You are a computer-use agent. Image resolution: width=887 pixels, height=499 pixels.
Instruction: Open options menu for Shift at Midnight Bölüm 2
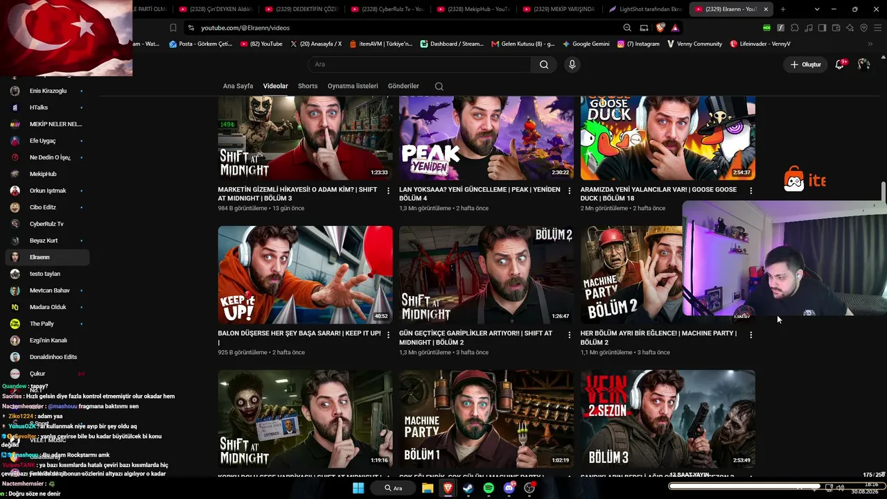pos(570,335)
